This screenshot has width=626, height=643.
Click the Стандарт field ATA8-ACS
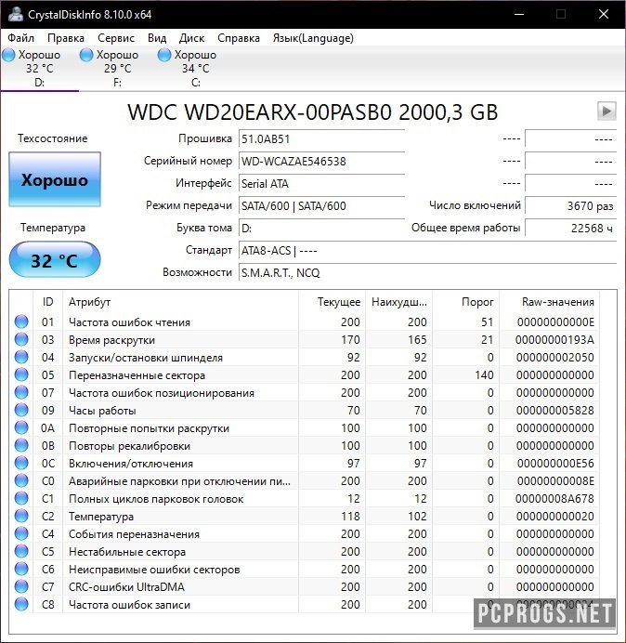coord(427,250)
